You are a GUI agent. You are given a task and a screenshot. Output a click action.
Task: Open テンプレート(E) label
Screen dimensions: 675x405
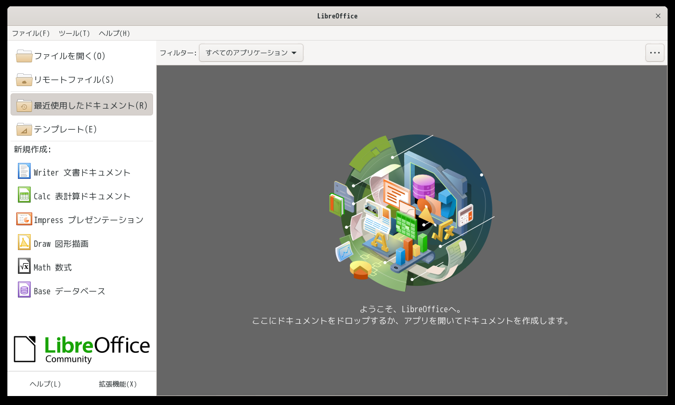[65, 129]
